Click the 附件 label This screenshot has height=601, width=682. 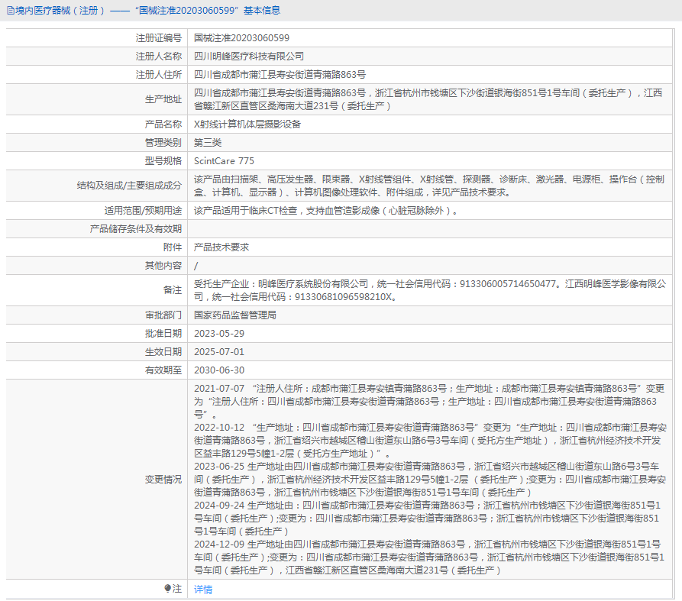(173, 247)
